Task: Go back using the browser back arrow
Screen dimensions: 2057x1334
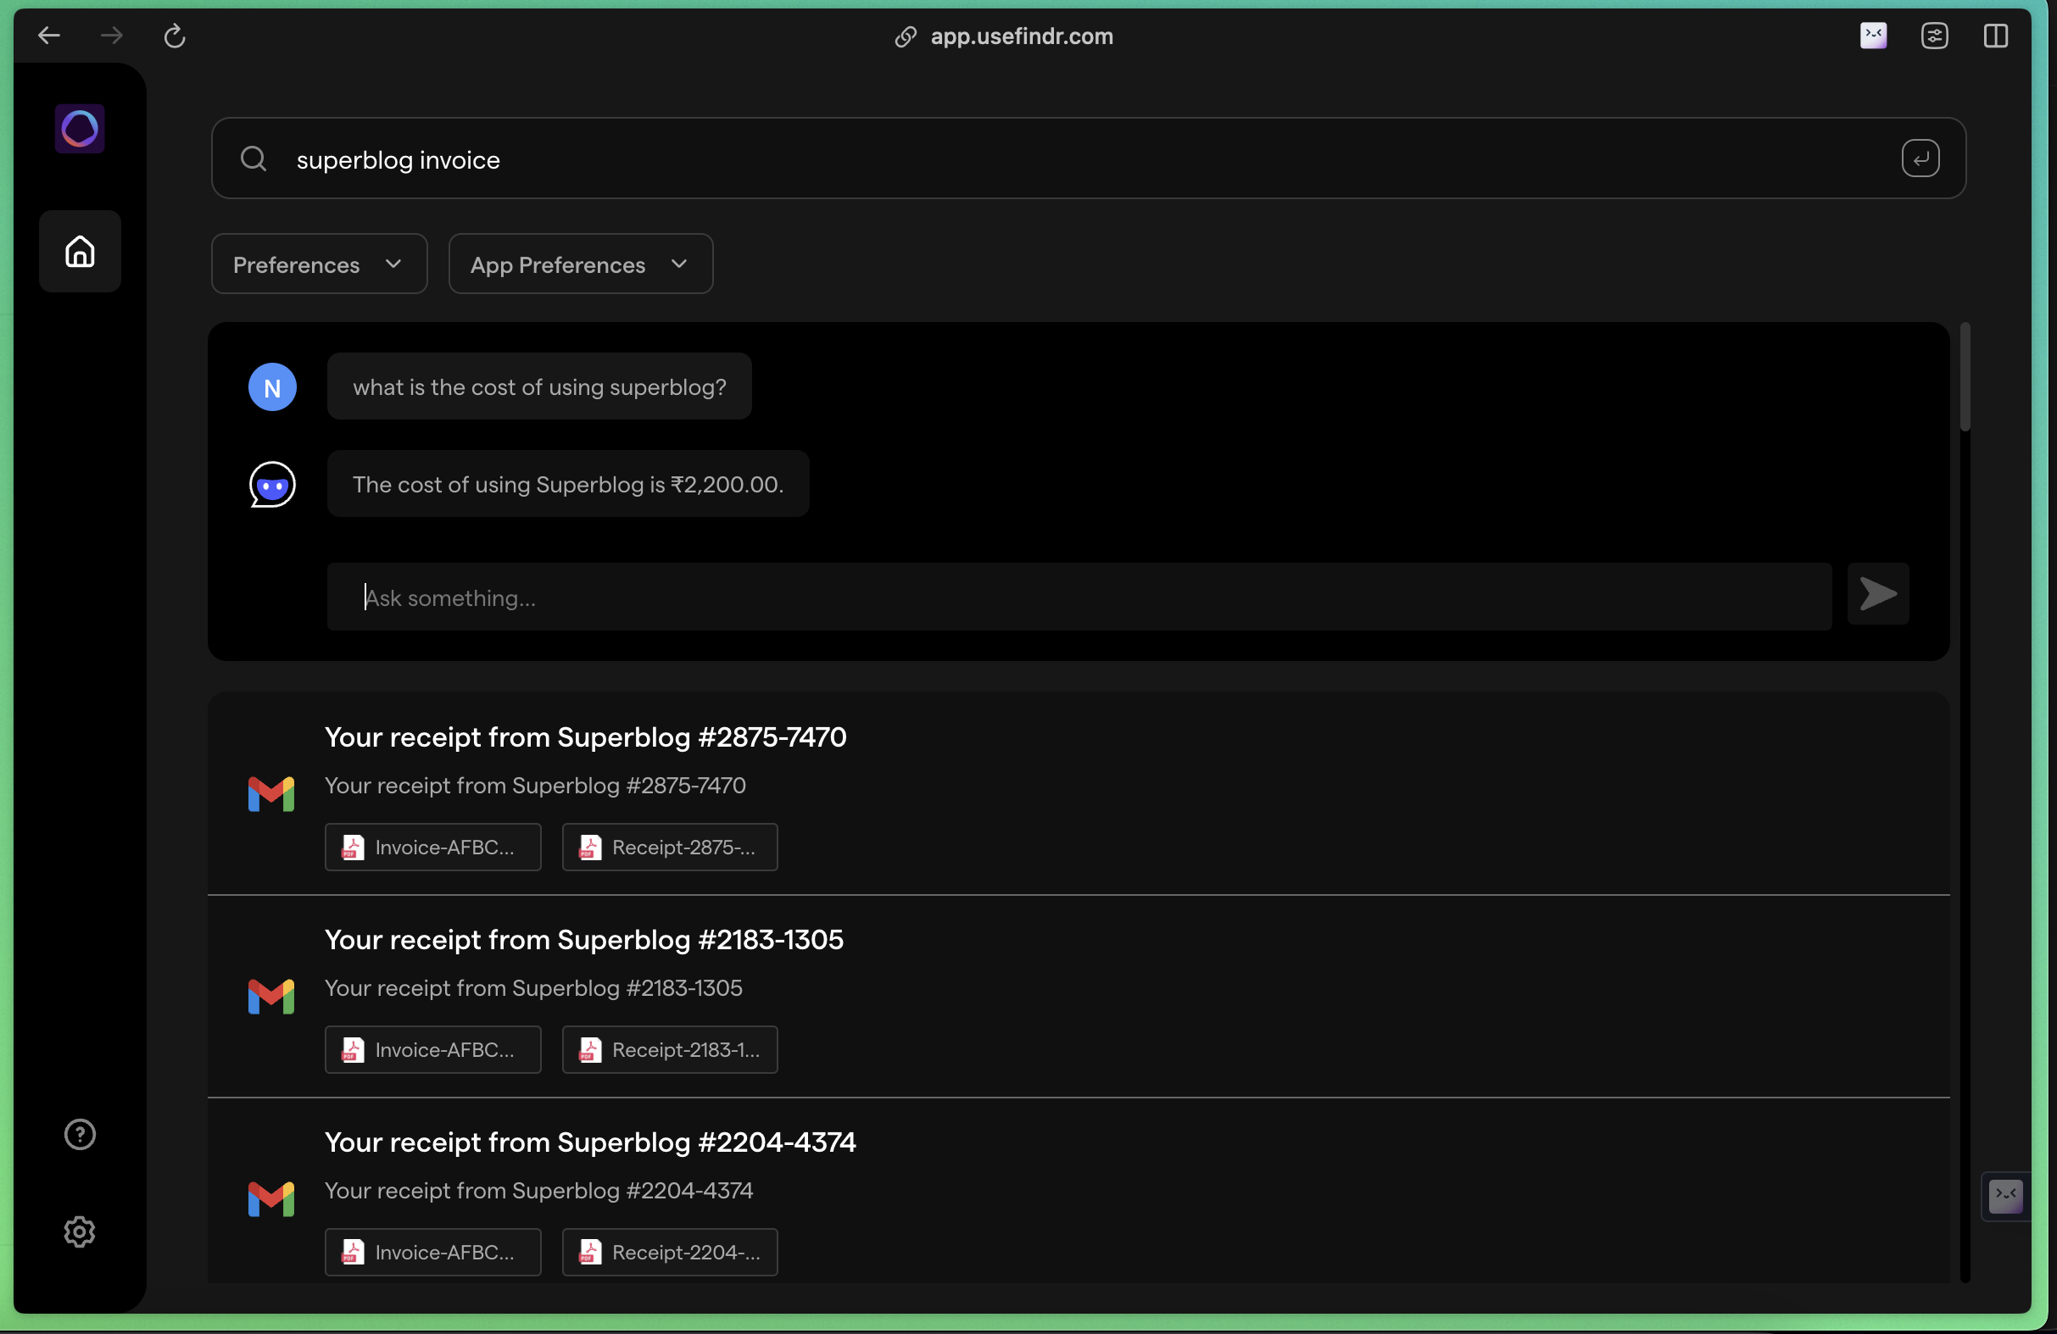Action: (x=49, y=36)
